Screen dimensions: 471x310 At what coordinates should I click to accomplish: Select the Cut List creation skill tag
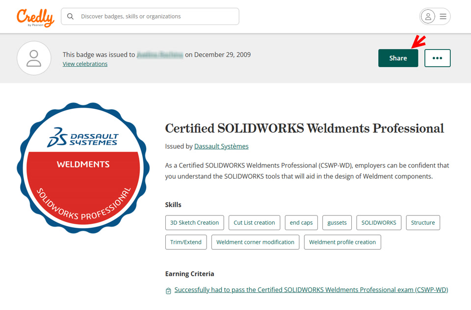(254, 222)
